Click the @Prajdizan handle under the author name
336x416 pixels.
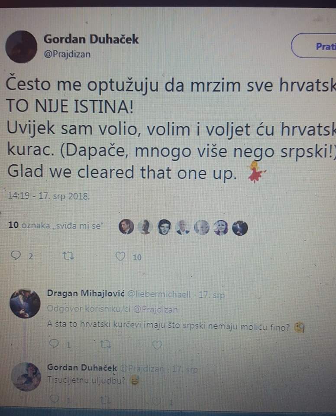[68, 54]
